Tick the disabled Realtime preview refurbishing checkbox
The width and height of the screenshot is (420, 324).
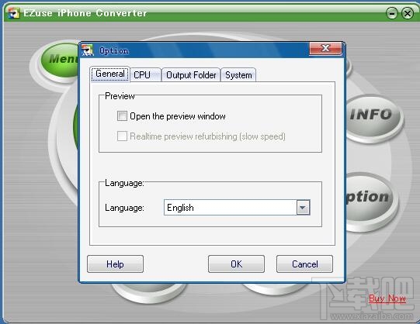(x=122, y=136)
